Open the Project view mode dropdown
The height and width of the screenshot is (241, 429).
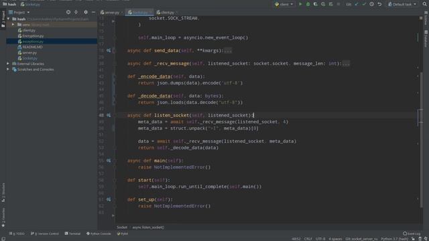(19, 12)
